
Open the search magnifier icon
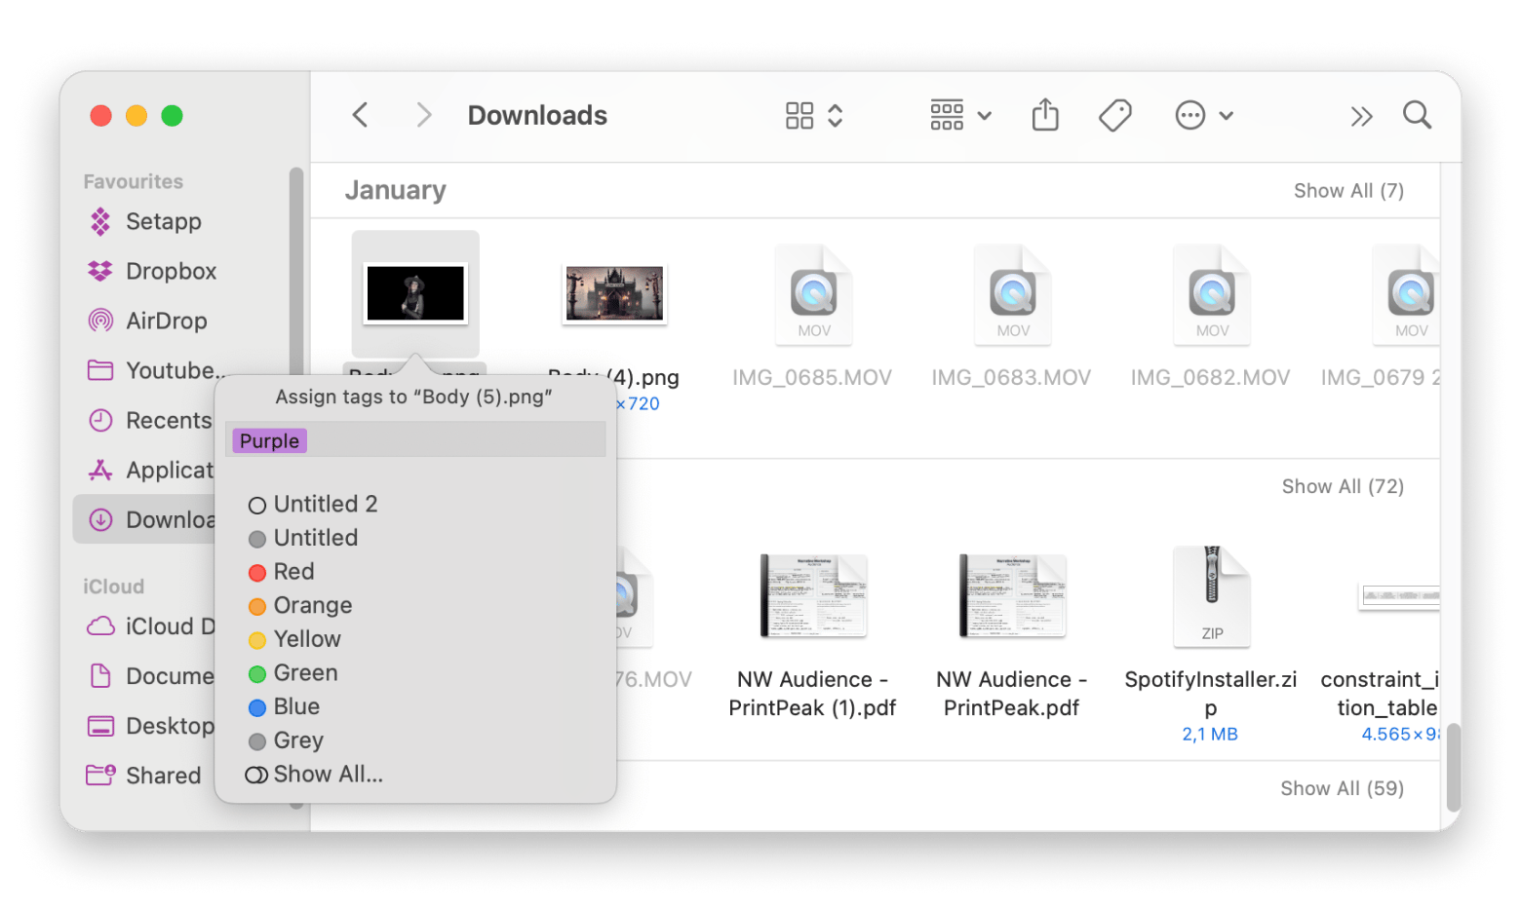pos(1417,115)
